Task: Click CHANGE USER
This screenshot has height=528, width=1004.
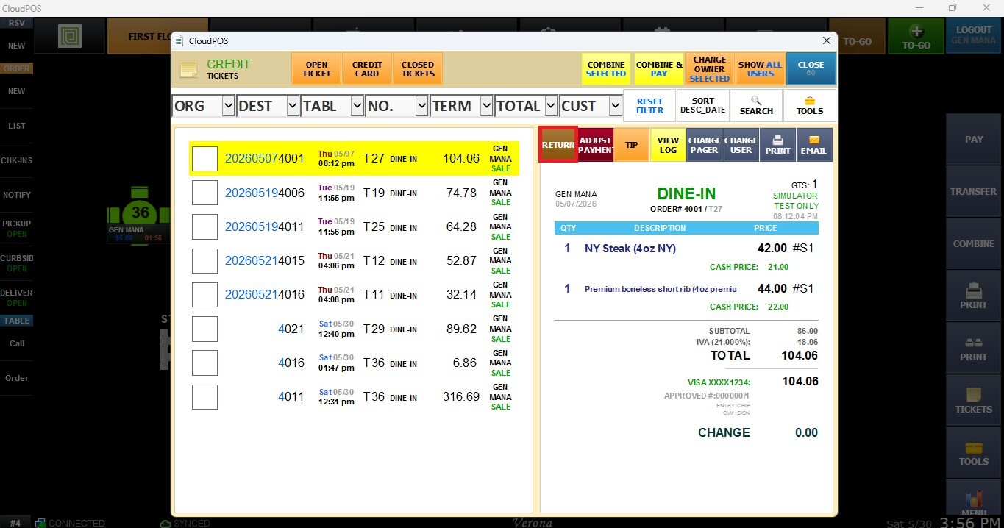Action: coord(741,145)
